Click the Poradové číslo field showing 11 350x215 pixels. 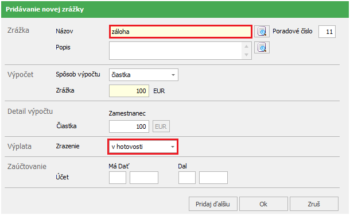tap(327, 32)
